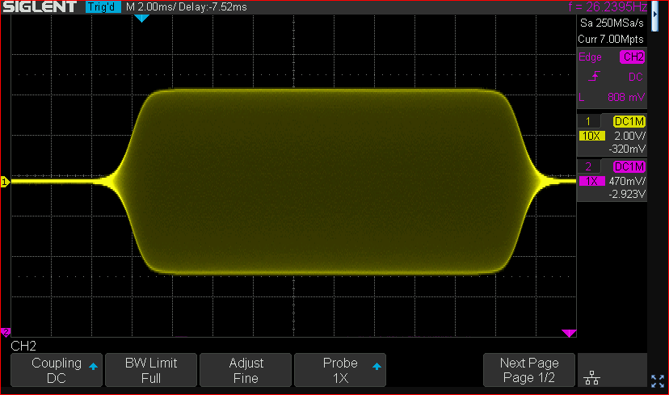Click channel 2 DC1M coupling badge
The width and height of the screenshot is (669, 395).
(x=629, y=166)
